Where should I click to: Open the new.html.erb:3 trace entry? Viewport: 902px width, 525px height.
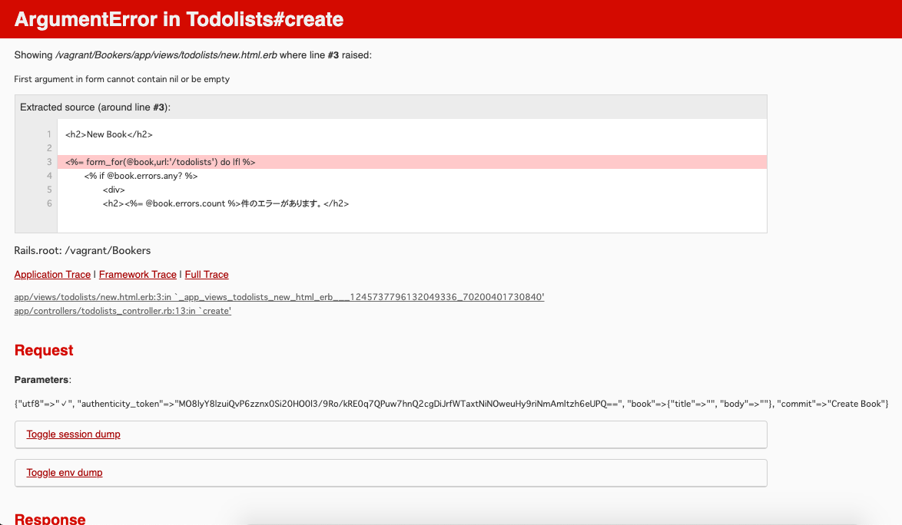click(x=279, y=296)
